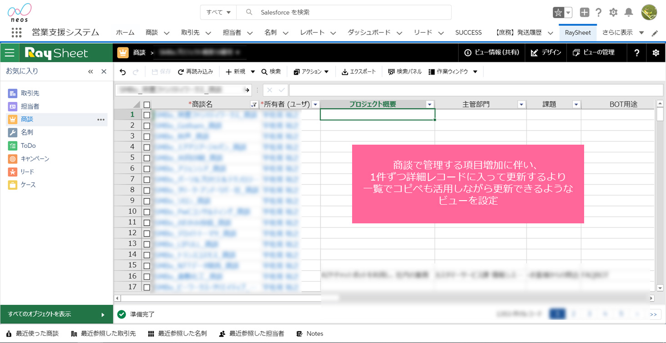The height and width of the screenshot is (343, 666).
Task: Check the checkbox in row 5
Action: click(x=146, y=158)
